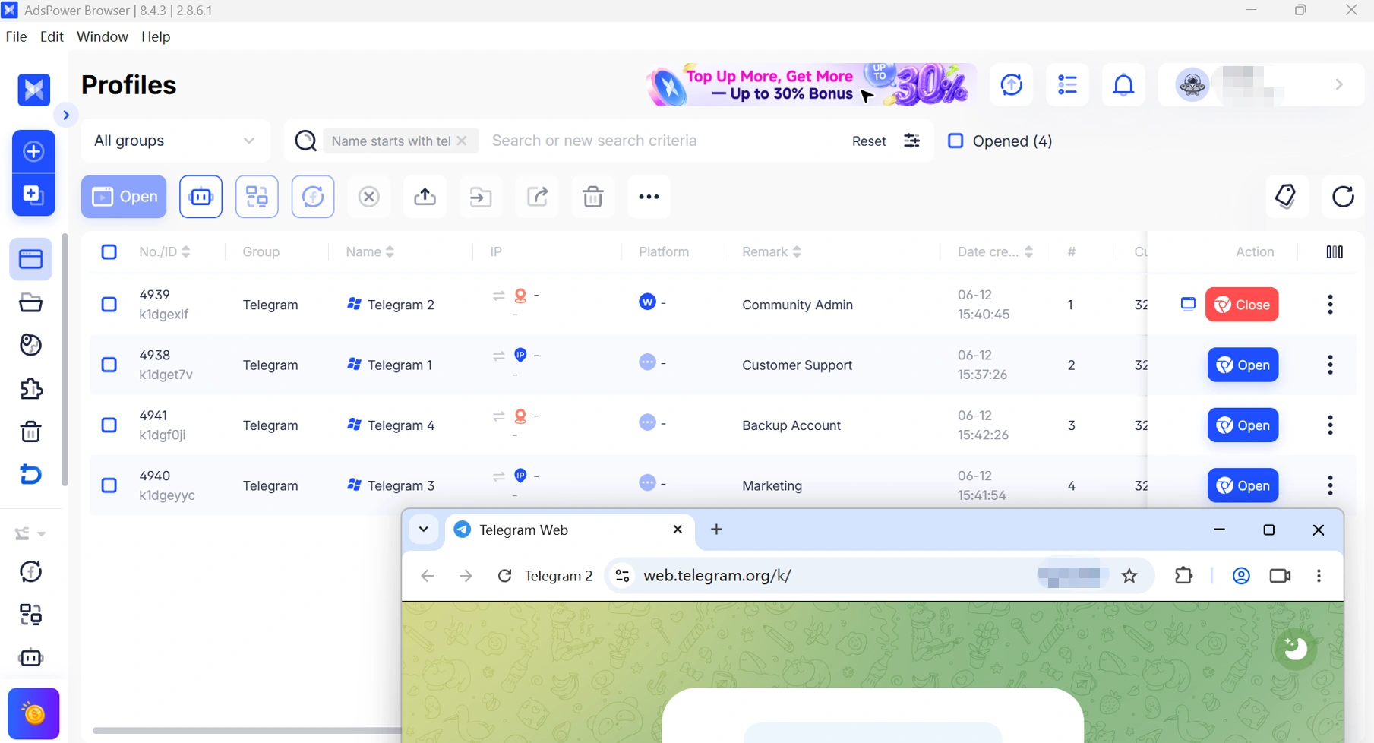Open more options for Telegram 3 row
Screen dimensions: 1374x743
(x=1330, y=485)
